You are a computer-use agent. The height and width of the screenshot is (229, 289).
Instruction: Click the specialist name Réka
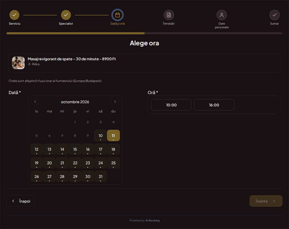36,64
